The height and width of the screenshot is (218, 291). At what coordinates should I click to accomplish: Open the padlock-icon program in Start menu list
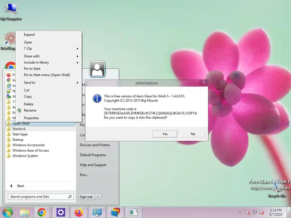(x=9, y=96)
